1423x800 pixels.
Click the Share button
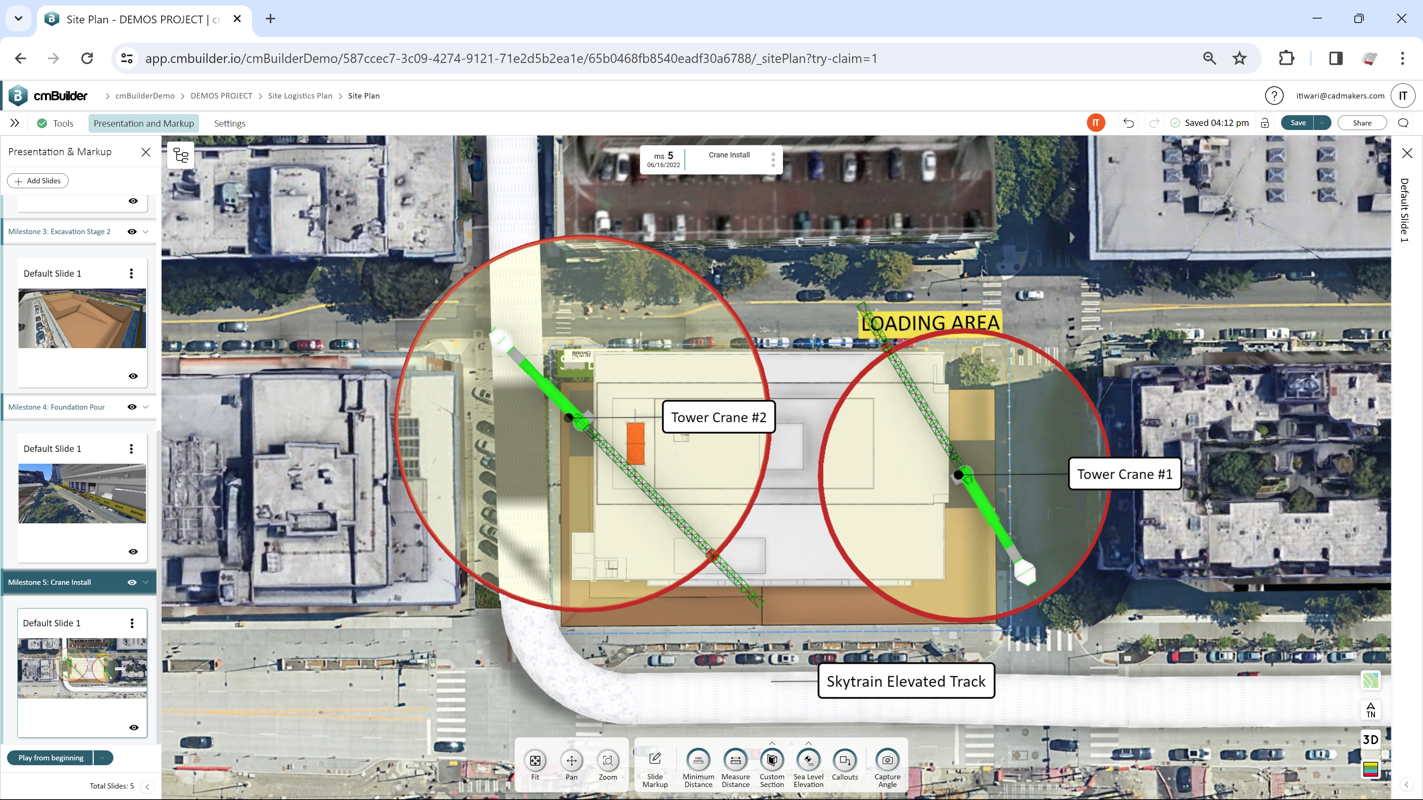point(1361,123)
